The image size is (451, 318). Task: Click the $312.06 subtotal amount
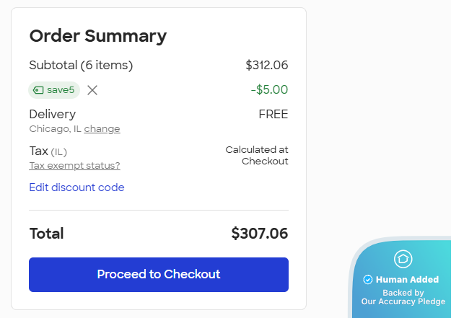point(266,65)
